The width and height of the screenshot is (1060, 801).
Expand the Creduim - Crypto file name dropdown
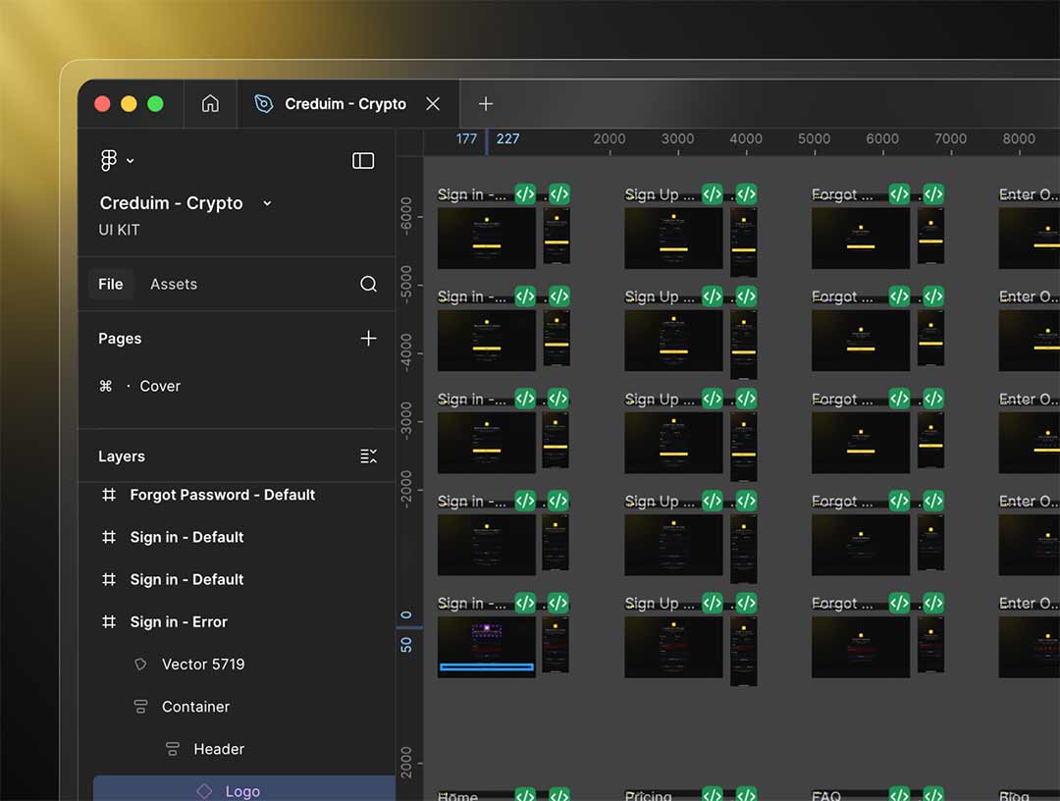point(267,203)
